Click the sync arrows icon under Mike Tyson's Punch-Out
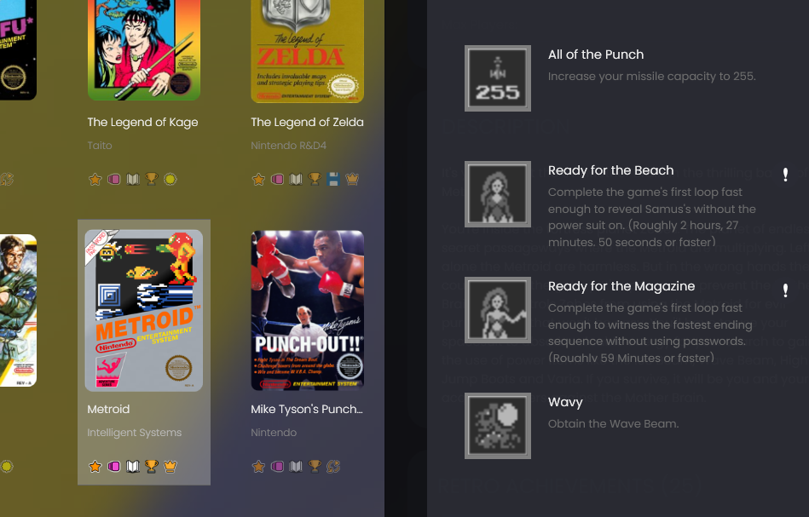This screenshot has width=809, height=517. (x=333, y=467)
